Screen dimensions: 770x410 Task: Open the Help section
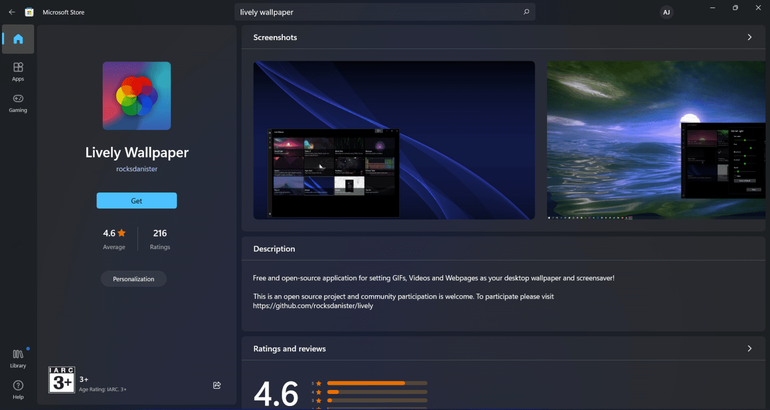click(18, 390)
